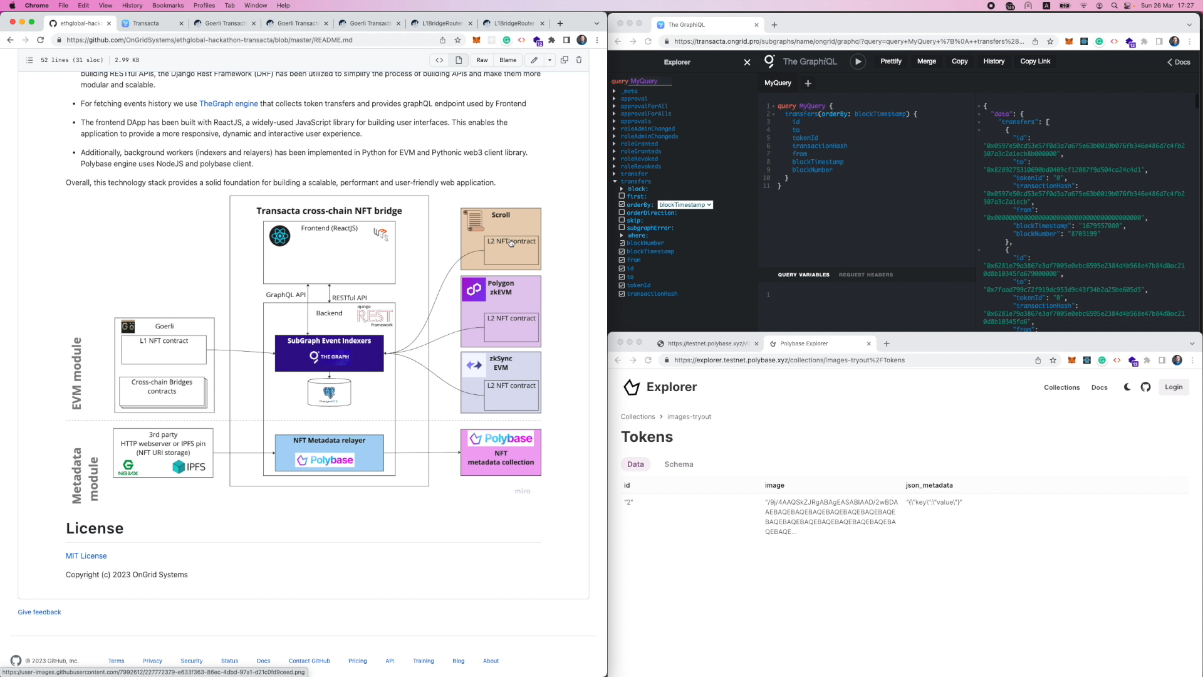The height and width of the screenshot is (677, 1203).
Task: Click the Blame button
Action: (x=508, y=60)
